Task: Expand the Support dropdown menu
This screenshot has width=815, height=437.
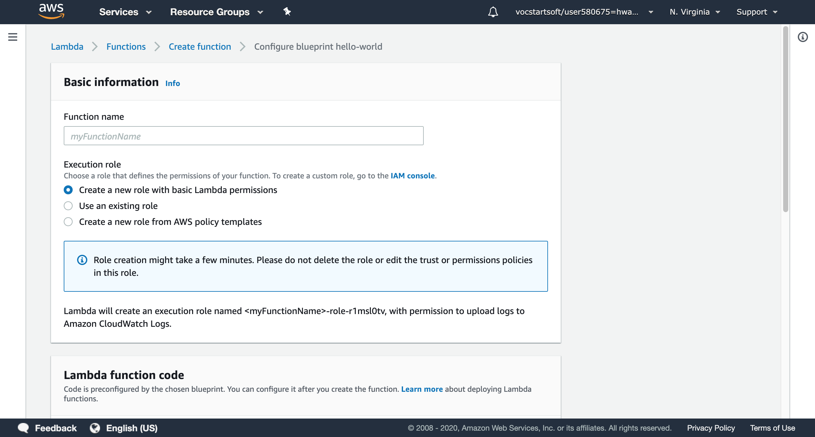Action: [x=757, y=12]
